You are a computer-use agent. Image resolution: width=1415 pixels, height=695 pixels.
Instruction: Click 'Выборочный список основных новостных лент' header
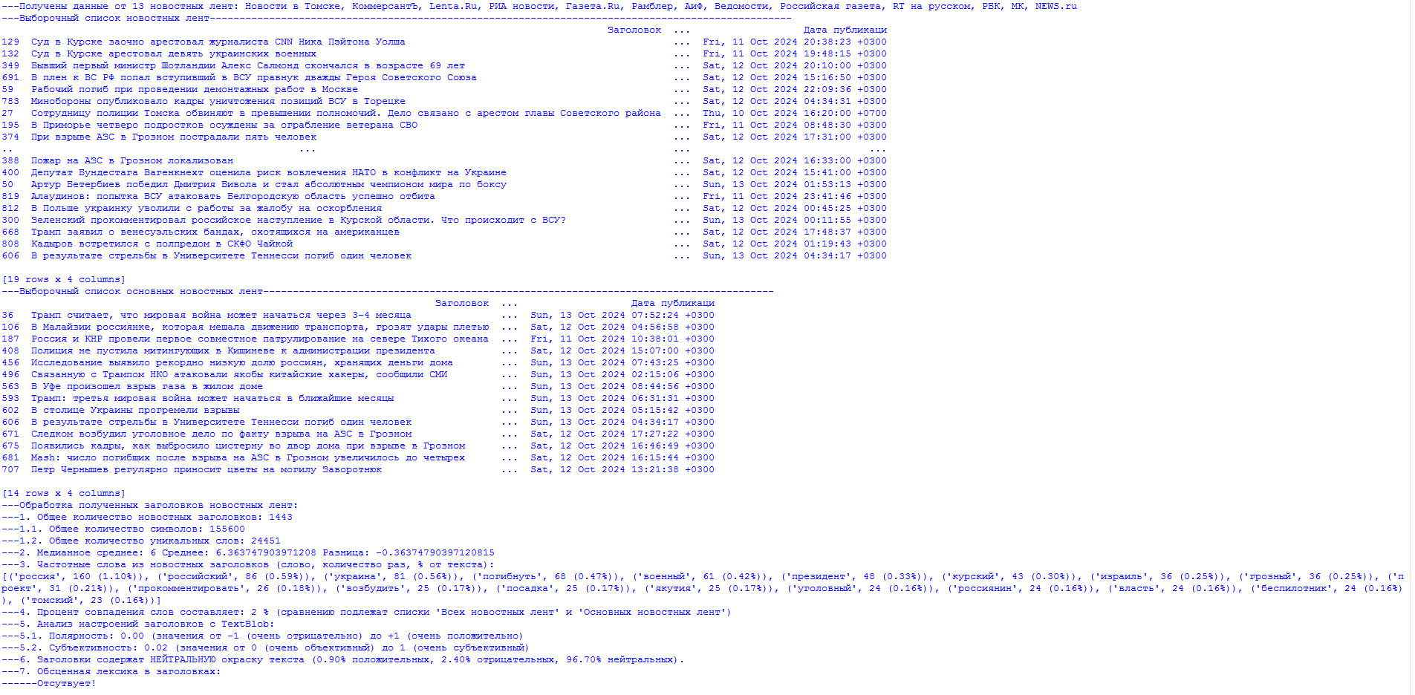coord(388,291)
